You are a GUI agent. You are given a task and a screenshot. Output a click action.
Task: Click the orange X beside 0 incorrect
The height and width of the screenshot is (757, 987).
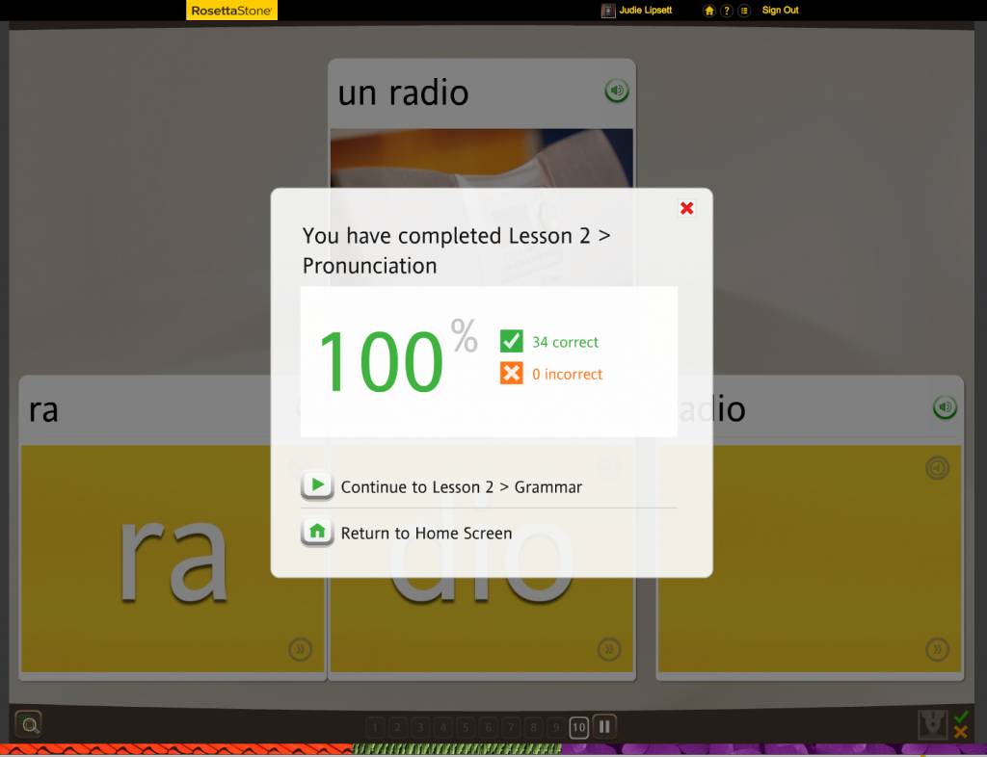click(x=511, y=373)
